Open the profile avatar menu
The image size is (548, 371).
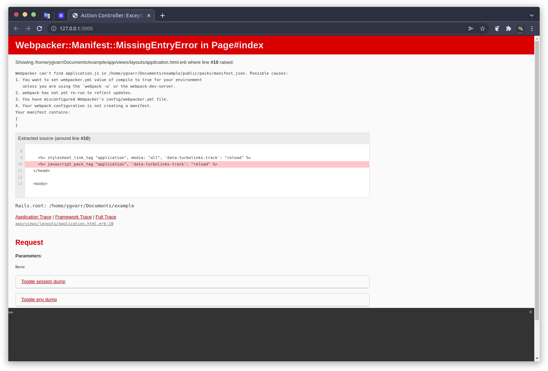click(520, 28)
